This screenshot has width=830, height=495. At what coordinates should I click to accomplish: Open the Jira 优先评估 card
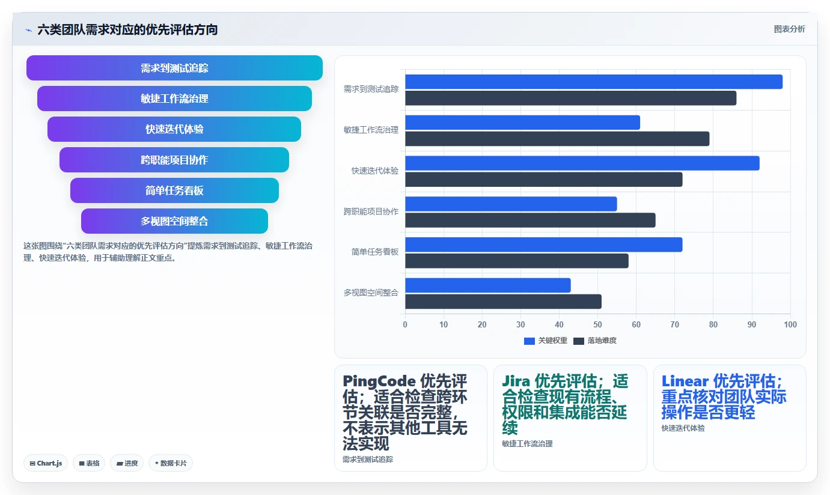[570, 418]
